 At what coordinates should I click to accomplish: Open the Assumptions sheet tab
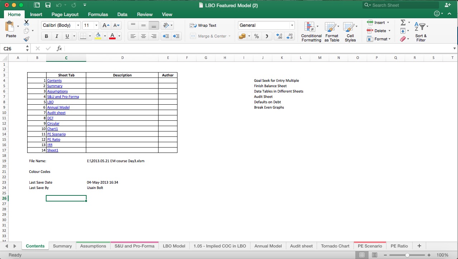click(93, 246)
